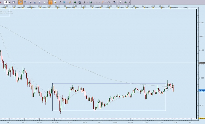The image size is (205, 124).
Task: Select the ellipse shape drawing tool
Action: click(x=109, y=2)
